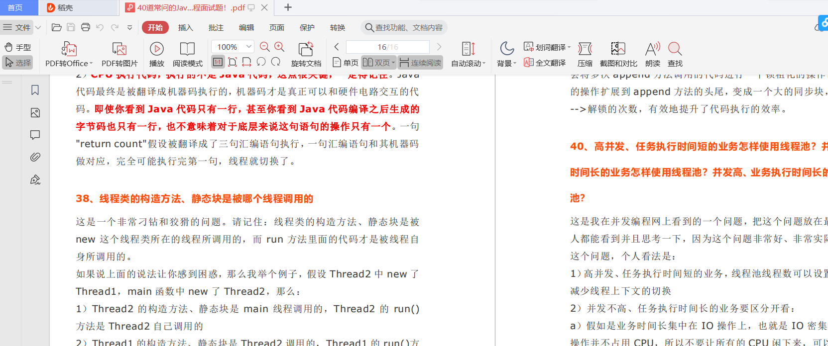
Task: Activate the 手型 hand tool
Action: [x=18, y=47]
